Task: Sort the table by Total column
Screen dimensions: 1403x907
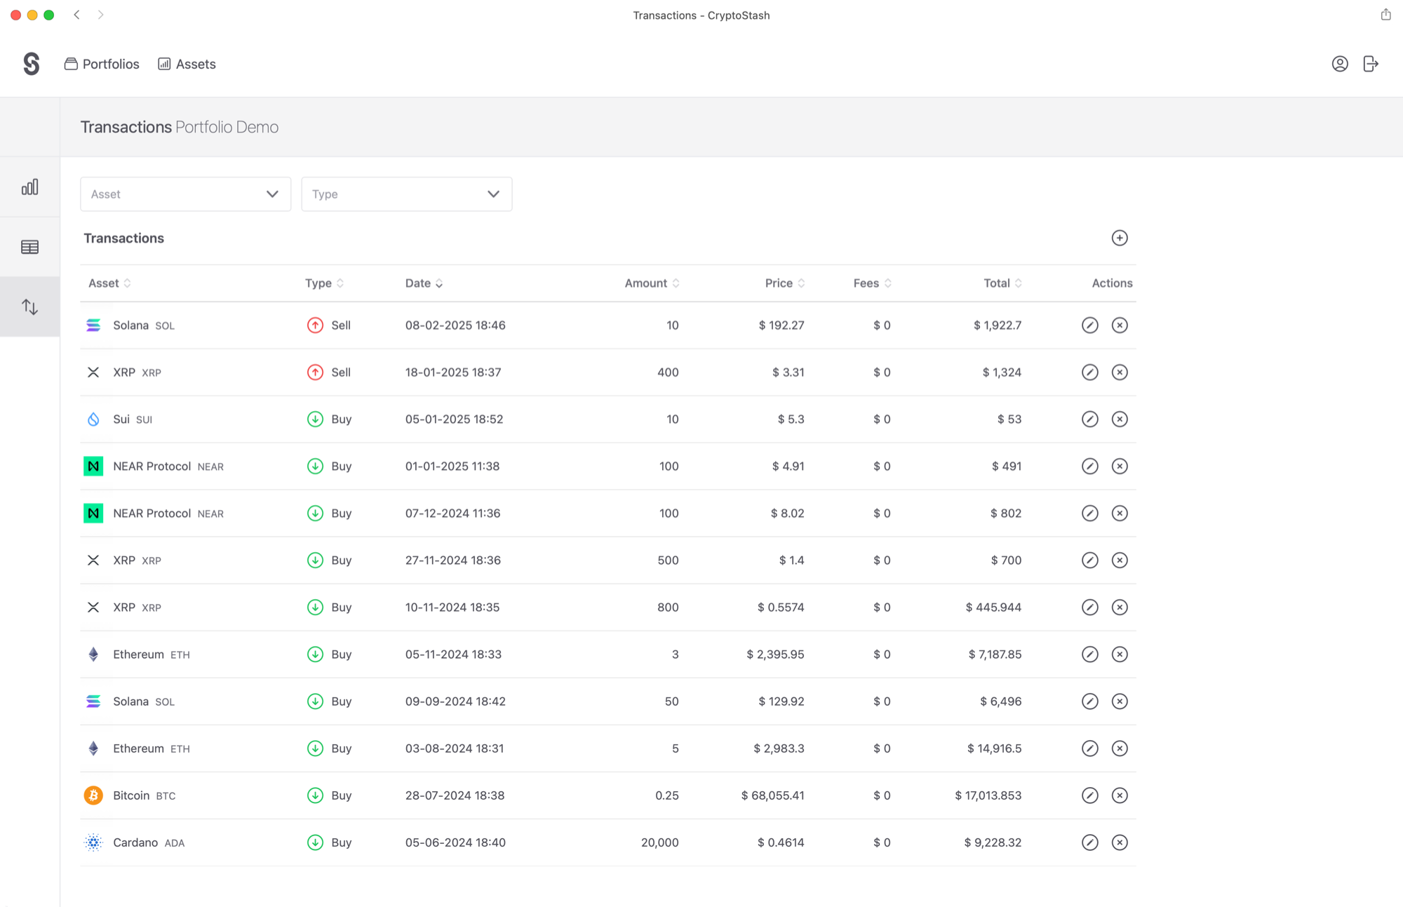Action: pyautogui.click(x=1002, y=283)
